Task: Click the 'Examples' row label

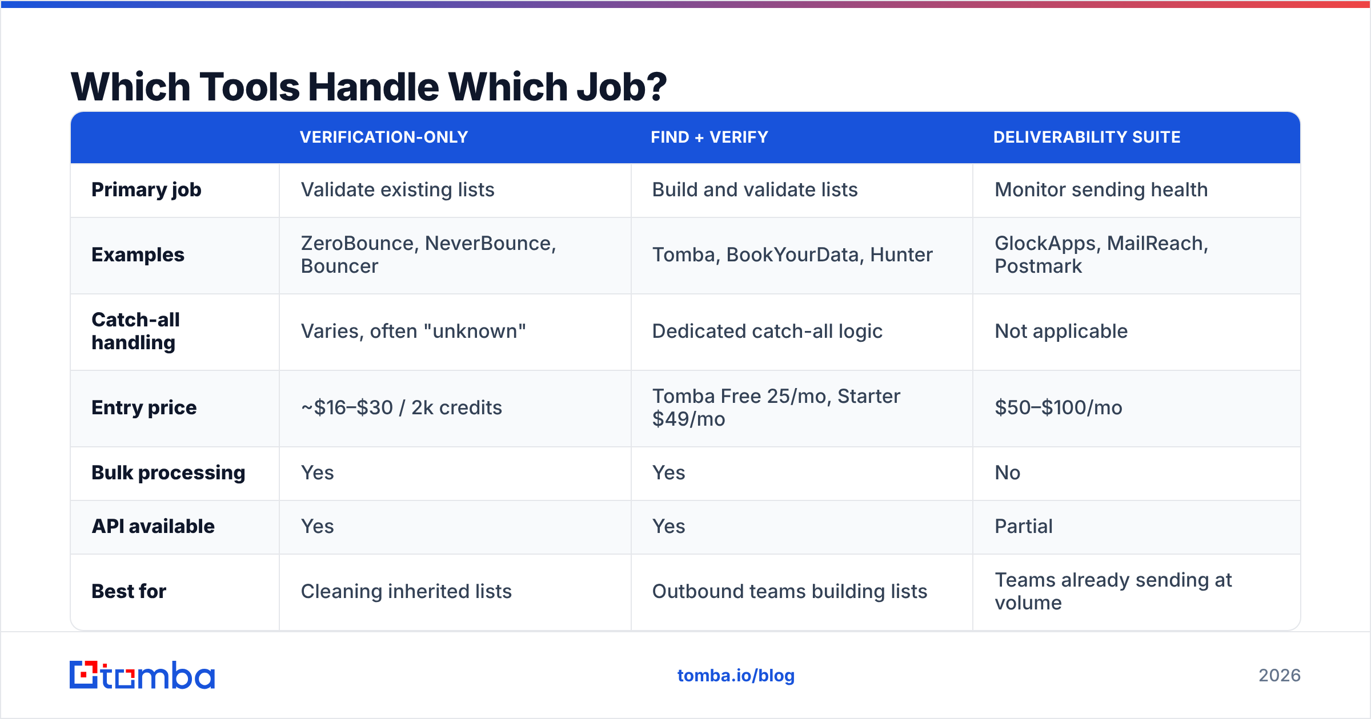Action: [x=138, y=255]
